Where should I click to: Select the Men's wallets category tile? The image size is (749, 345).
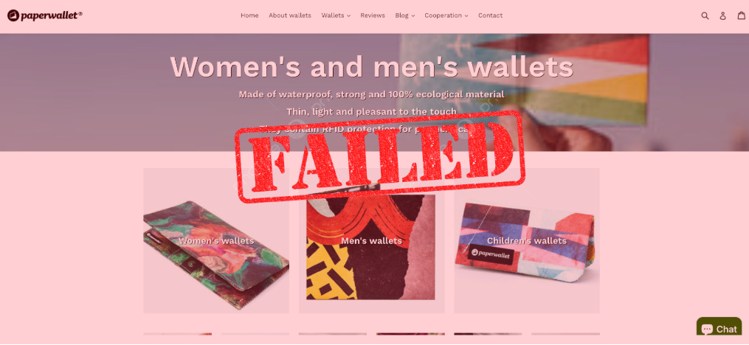coord(372,240)
